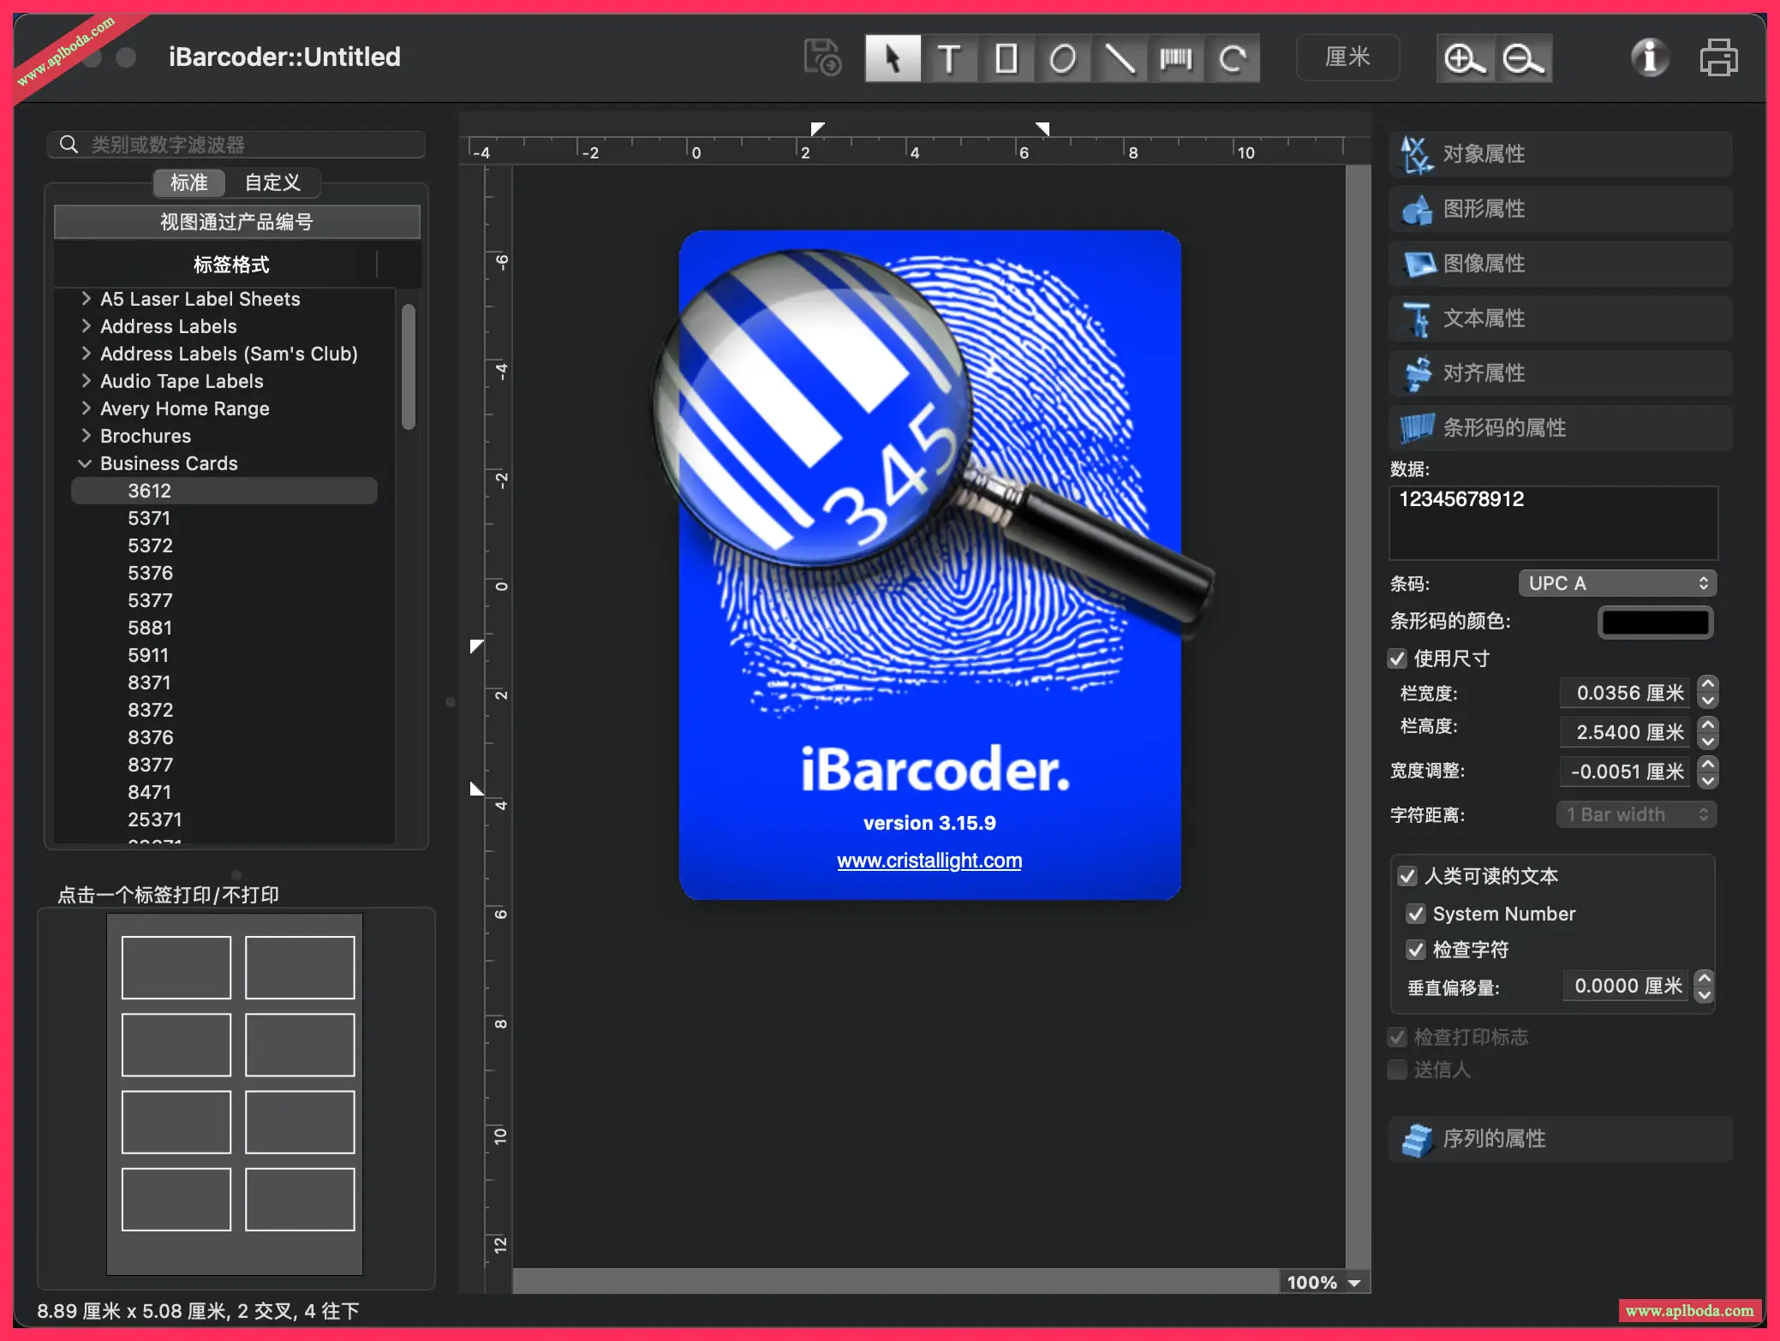Select label 25371
The width and height of the screenshot is (1780, 1341).
point(155,819)
